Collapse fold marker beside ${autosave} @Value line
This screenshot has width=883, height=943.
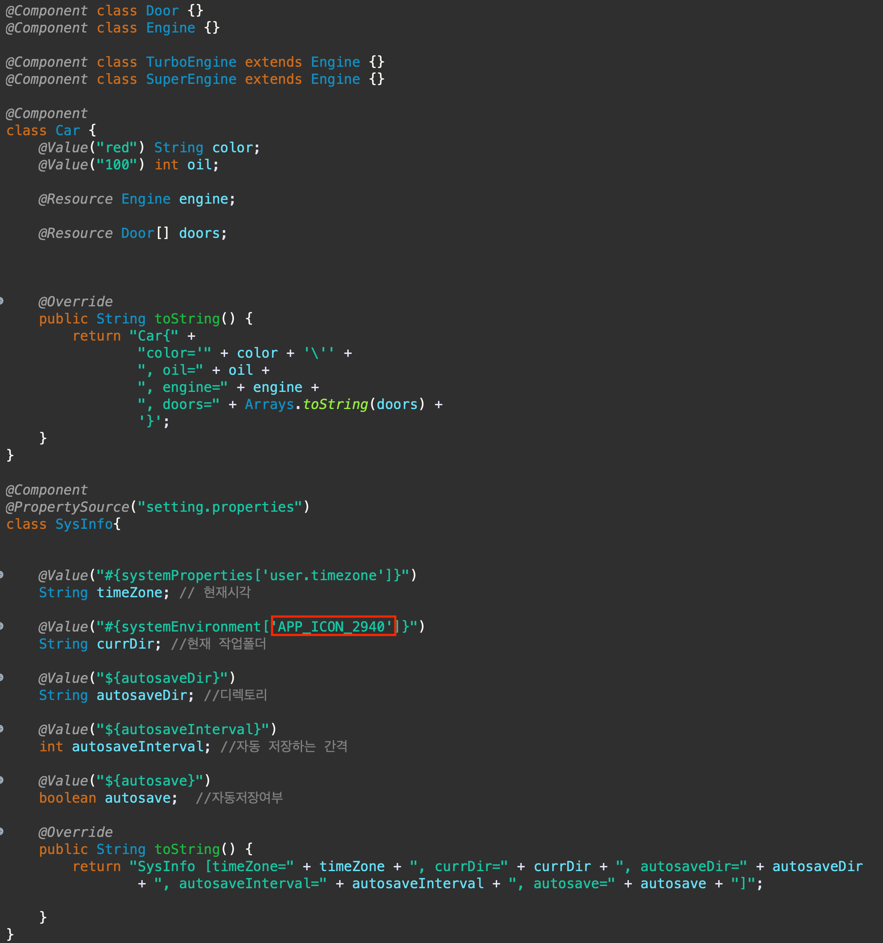(1, 780)
